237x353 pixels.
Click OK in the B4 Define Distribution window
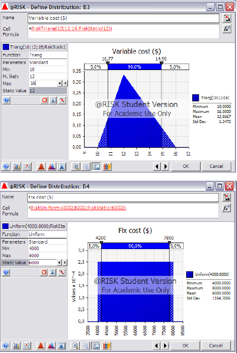pyautogui.click(x=185, y=345)
